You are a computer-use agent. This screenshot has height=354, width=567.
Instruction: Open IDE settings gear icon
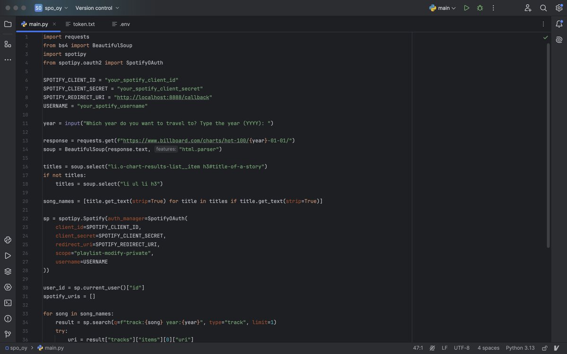tap(559, 8)
